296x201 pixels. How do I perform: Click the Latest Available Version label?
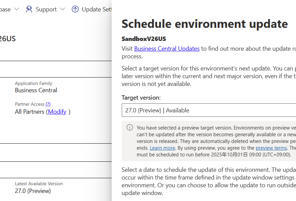[x=39, y=184]
